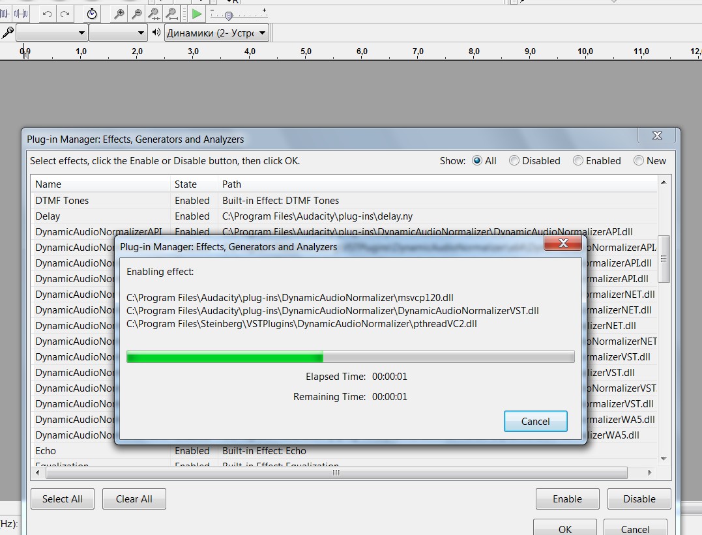Select the Delay plug-in row
The image size is (702, 535).
tap(344, 216)
